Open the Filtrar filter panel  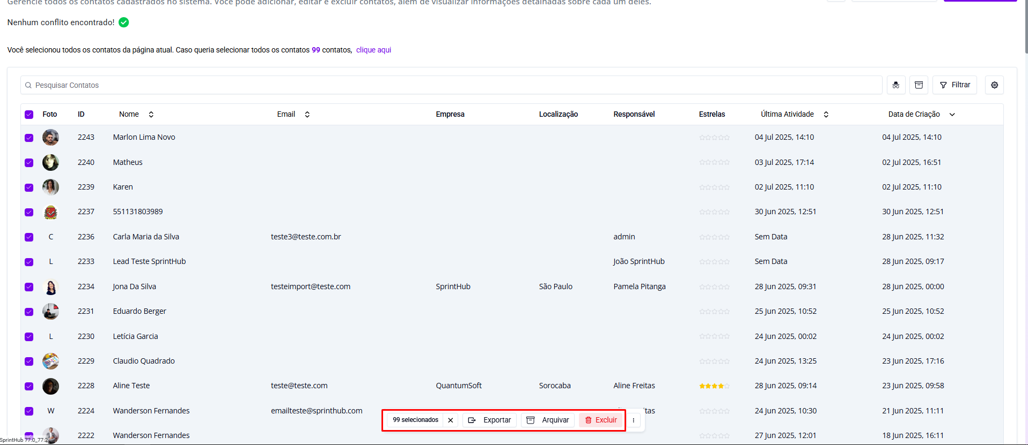coord(955,85)
